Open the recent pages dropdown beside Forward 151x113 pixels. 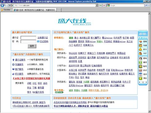click(x=10, y=5)
